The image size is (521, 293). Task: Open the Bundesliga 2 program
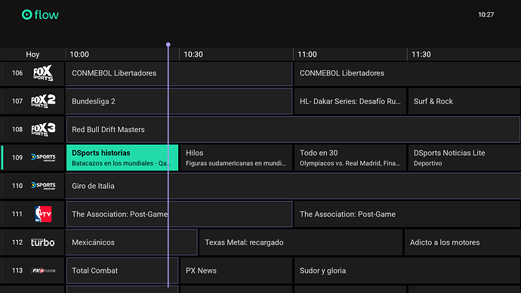point(179,101)
